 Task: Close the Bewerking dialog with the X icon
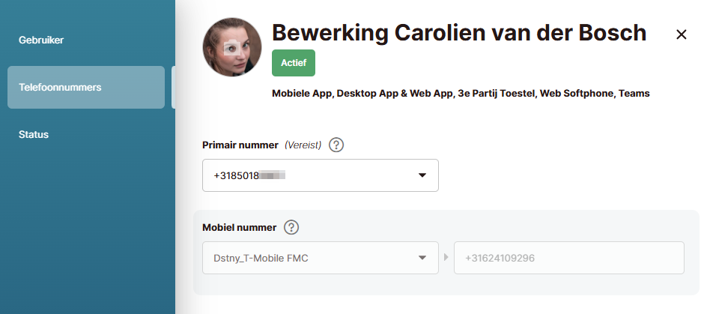coord(681,34)
